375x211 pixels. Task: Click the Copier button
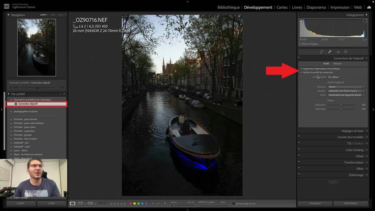coord(21,203)
